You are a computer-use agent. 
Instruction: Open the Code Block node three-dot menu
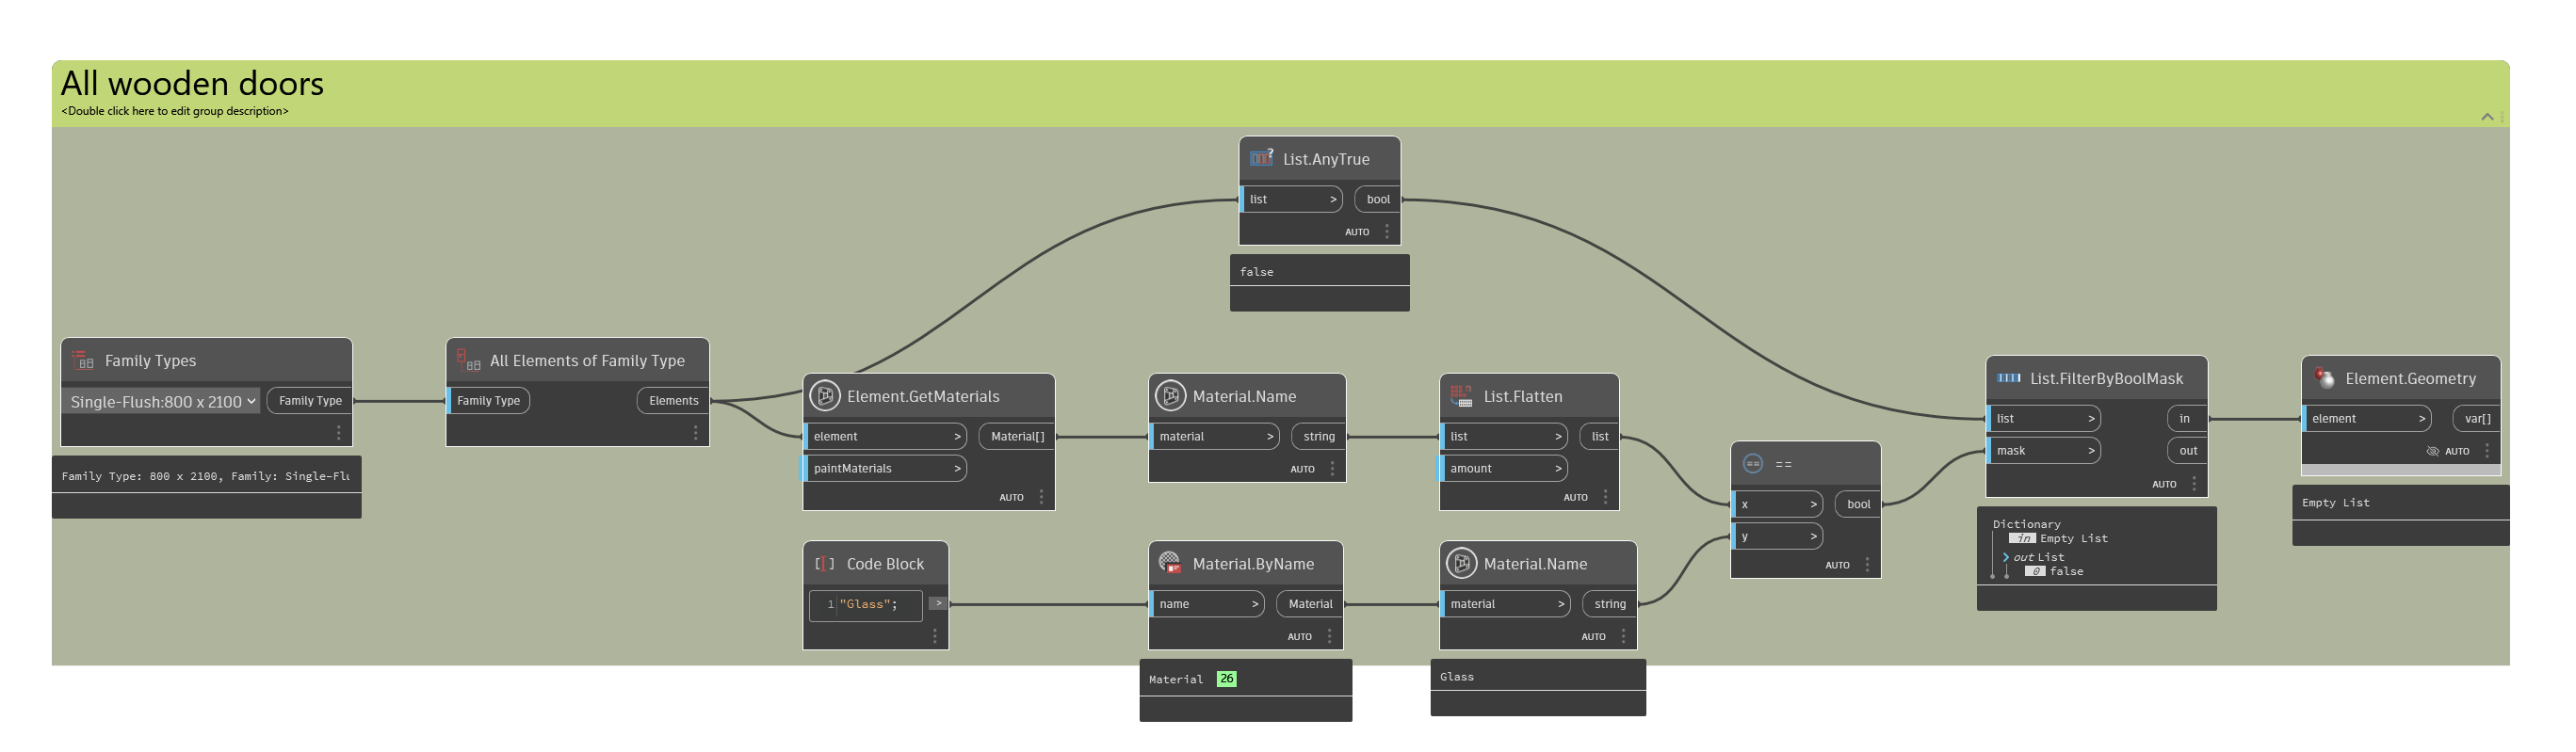tap(934, 636)
